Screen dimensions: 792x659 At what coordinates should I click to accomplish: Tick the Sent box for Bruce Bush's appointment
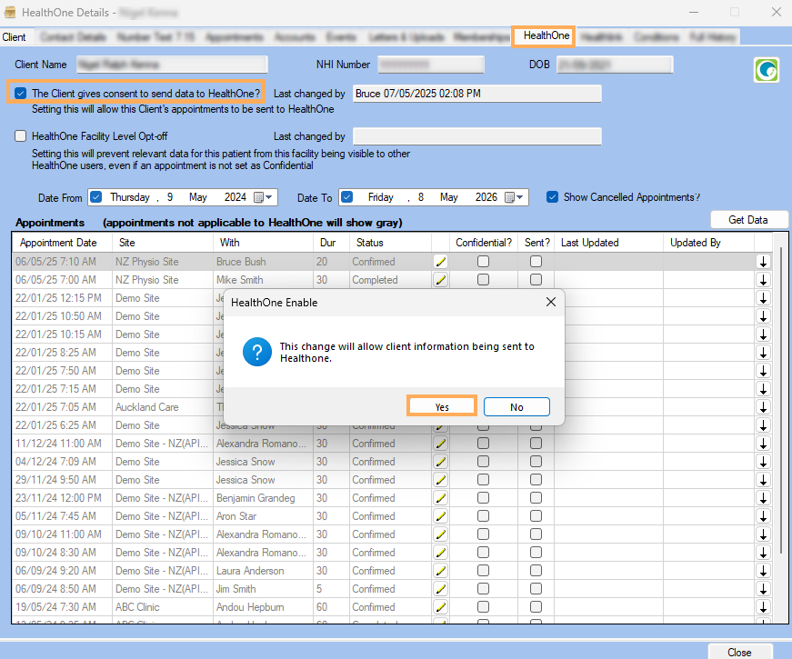coord(536,262)
